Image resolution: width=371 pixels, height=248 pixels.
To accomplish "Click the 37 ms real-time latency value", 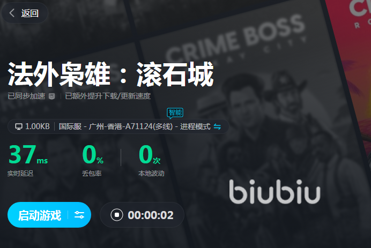I will (28, 155).
